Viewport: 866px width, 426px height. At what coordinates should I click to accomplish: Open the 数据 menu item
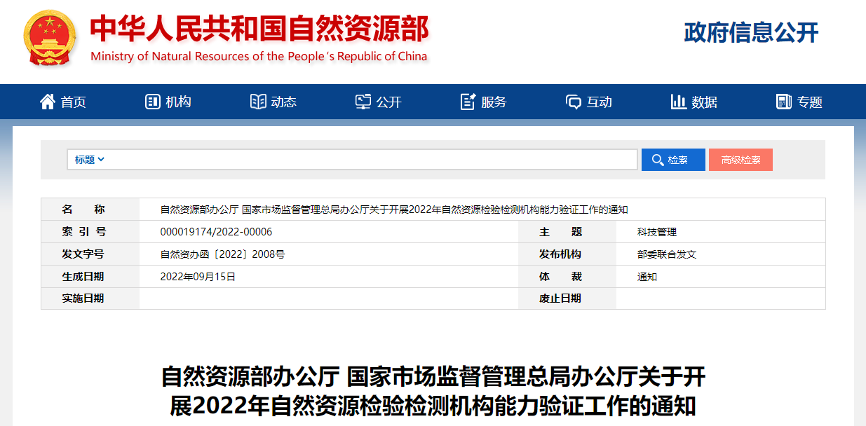tap(694, 102)
